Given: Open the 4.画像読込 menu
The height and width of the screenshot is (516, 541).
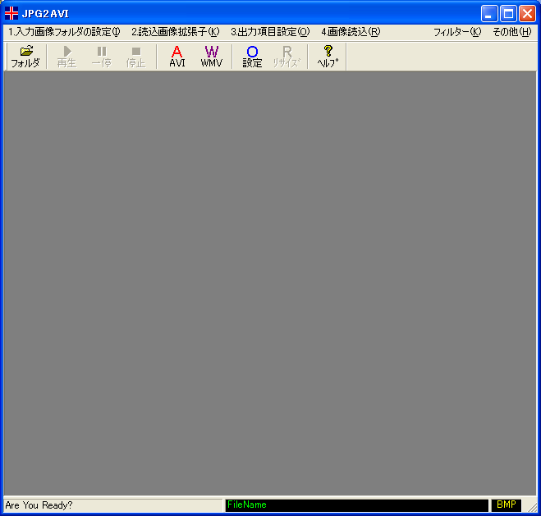Looking at the screenshot, I should [351, 32].
